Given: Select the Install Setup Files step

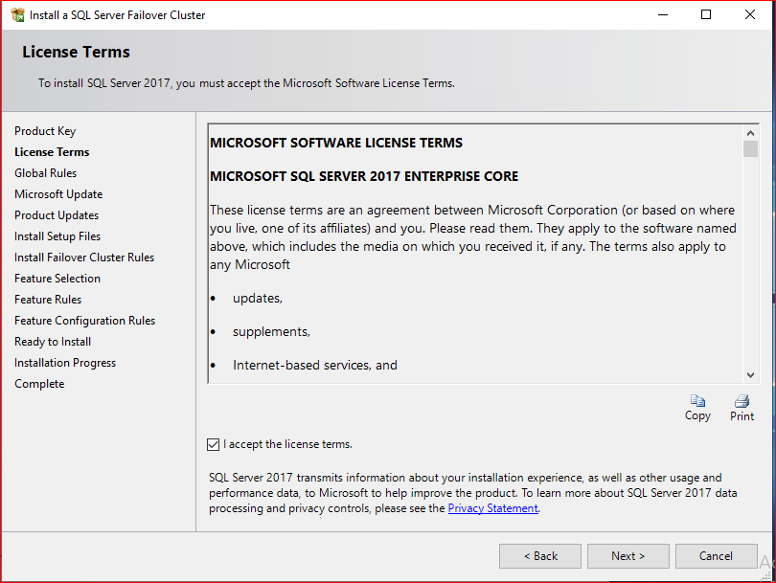Looking at the screenshot, I should click(x=57, y=236).
